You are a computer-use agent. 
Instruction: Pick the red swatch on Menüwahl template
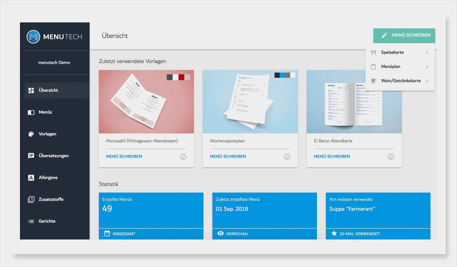coord(181,77)
